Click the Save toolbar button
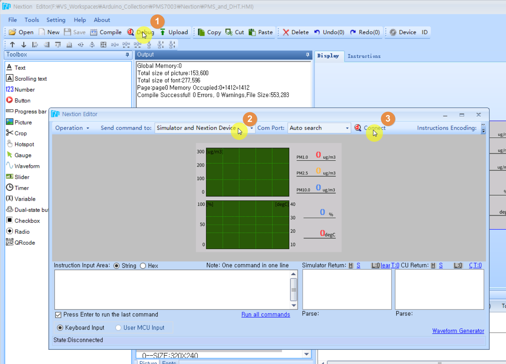This screenshot has height=364, width=506. point(75,32)
